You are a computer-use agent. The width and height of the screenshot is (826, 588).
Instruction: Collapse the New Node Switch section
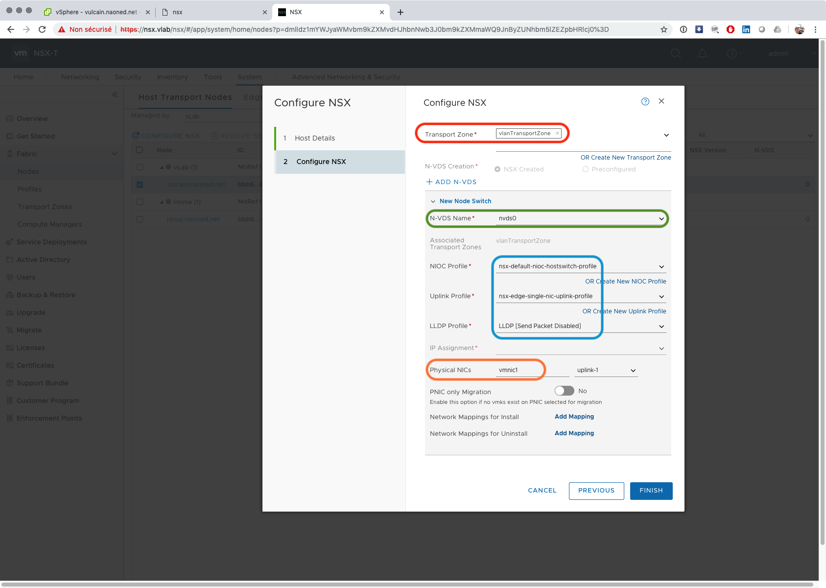coord(433,201)
